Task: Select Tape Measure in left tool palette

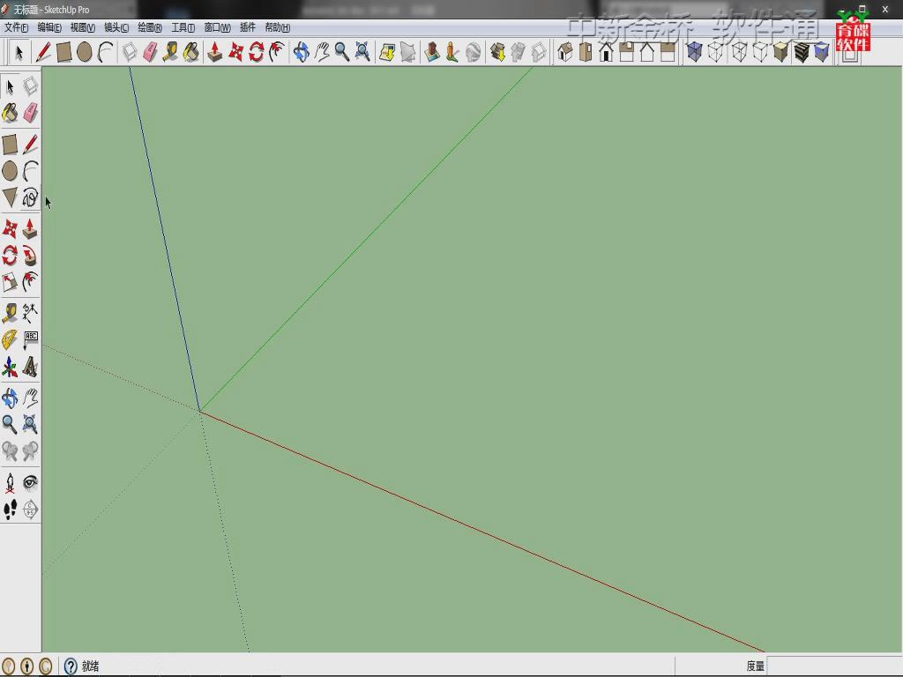Action: pos(10,313)
